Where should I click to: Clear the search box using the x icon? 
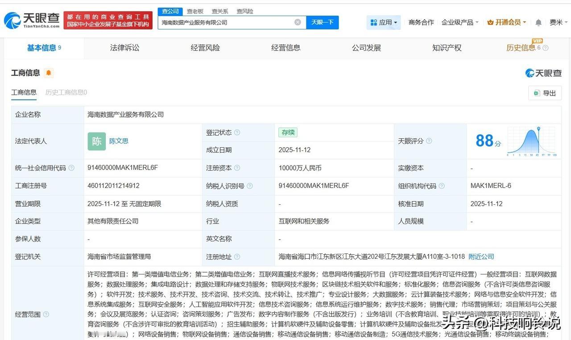coord(297,22)
